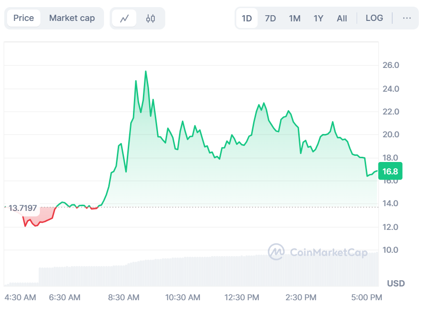Click the 13.7197 opening price label
425x314 pixels.
coord(23,208)
